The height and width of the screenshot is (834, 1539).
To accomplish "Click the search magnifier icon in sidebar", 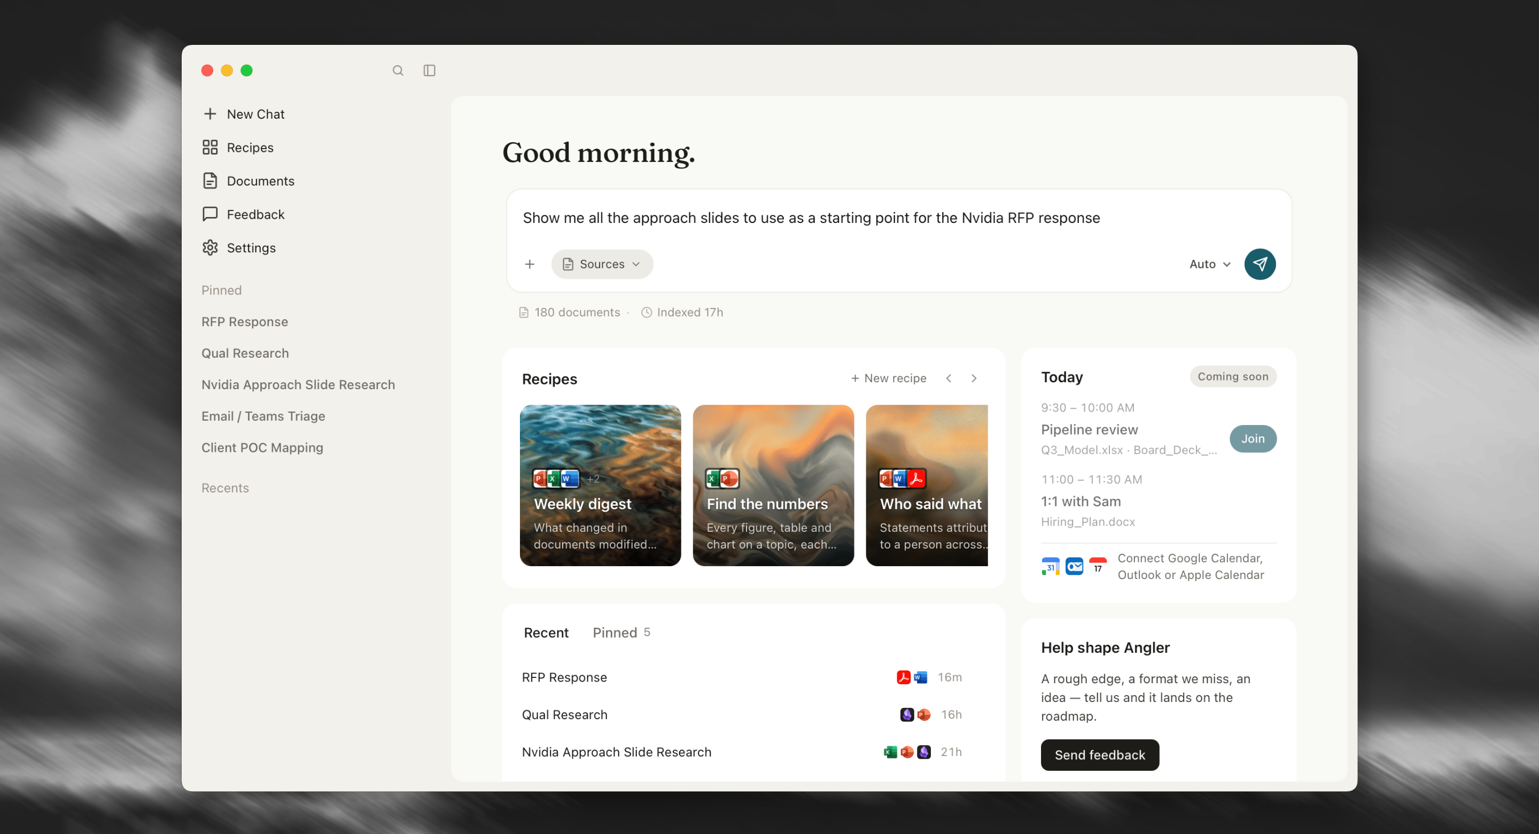I will point(398,71).
